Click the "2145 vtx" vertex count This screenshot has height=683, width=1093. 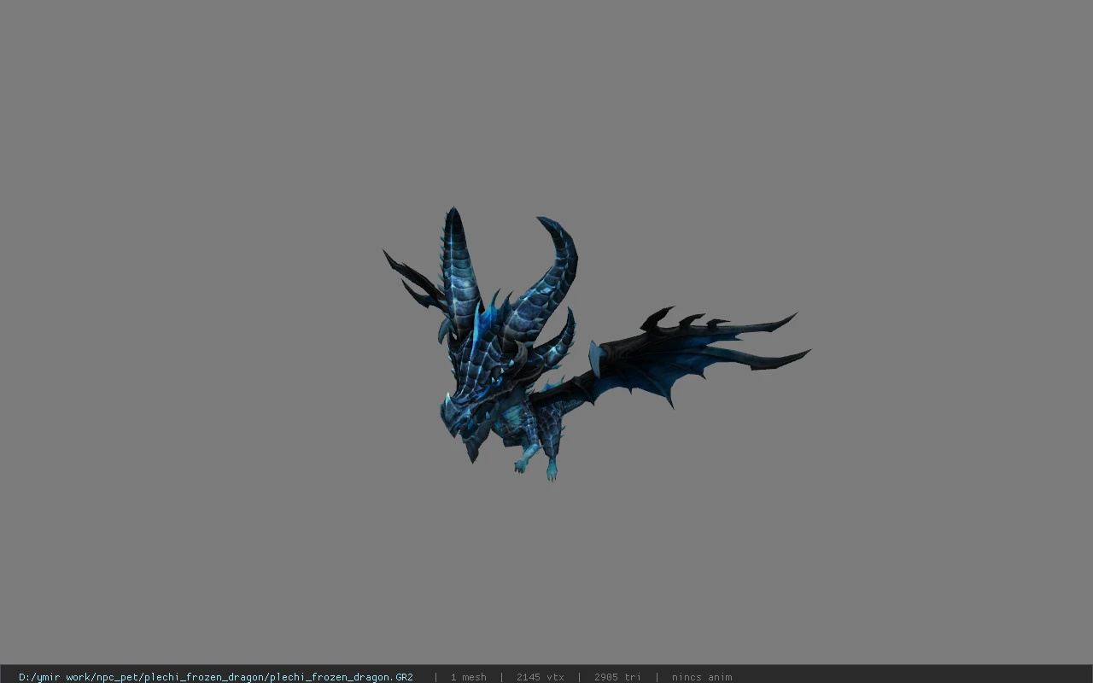pyautogui.click(x=541, y=677)
